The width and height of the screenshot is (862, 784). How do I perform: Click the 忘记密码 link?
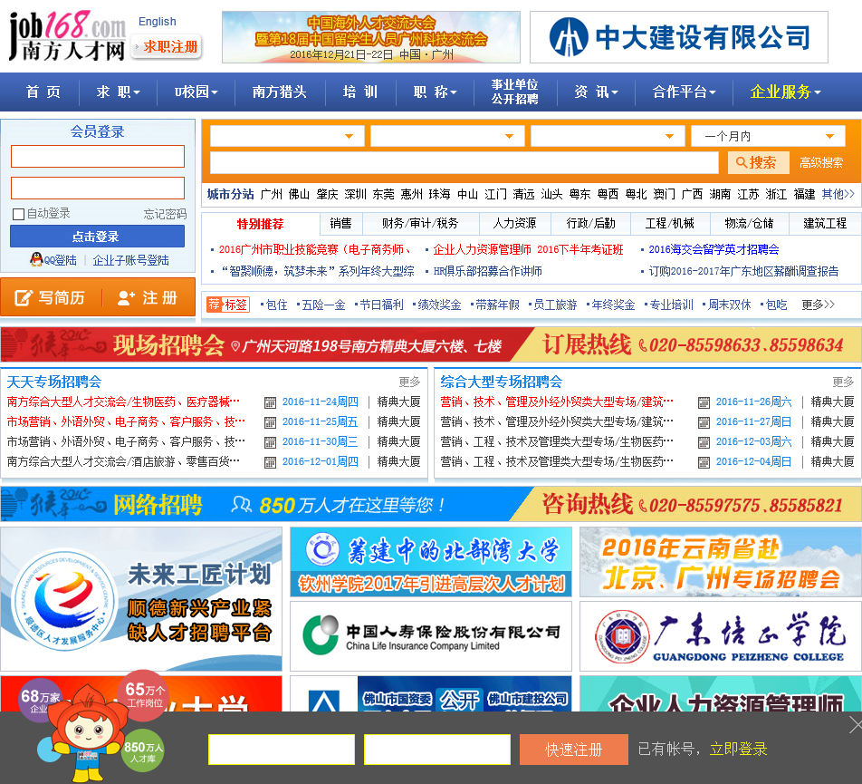tap(165, 214)
